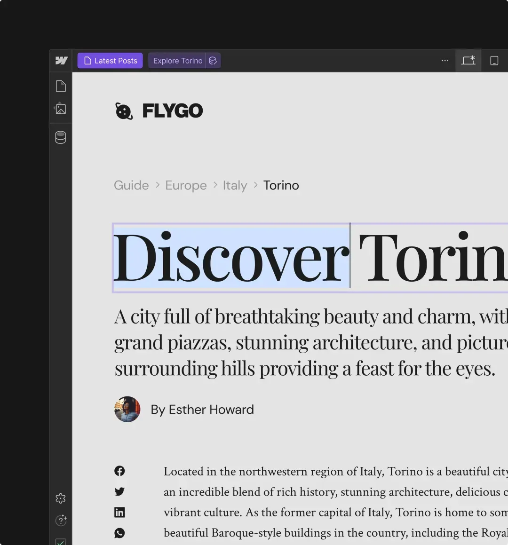Viewport: 508px width, 545px height.
Task: Open the settings cog icon in sidebar
Action: pos(61,498)
